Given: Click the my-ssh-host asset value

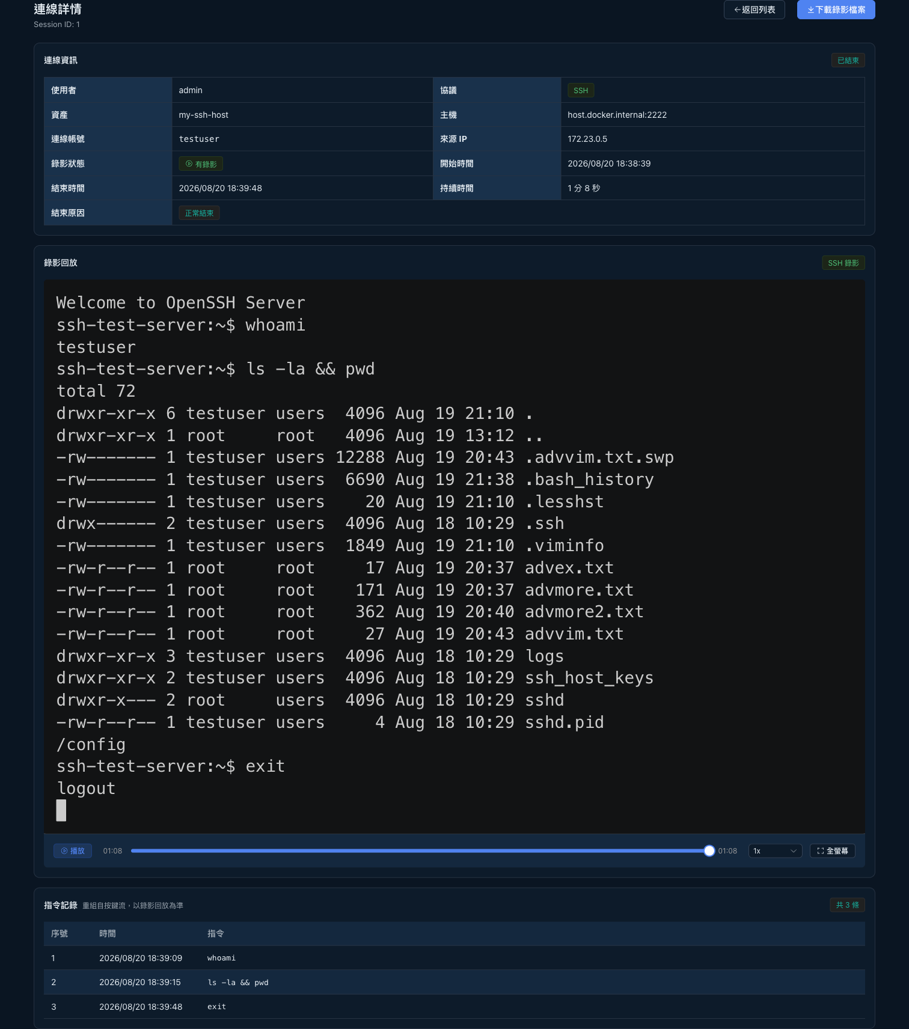Looking at the screenshot, I should [x=203, y=115].
